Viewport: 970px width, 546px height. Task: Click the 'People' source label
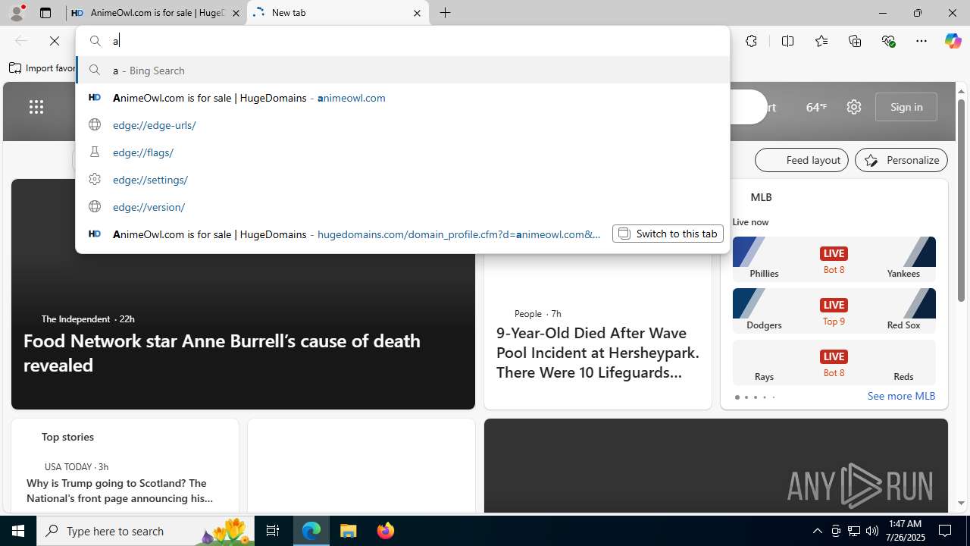528,313
